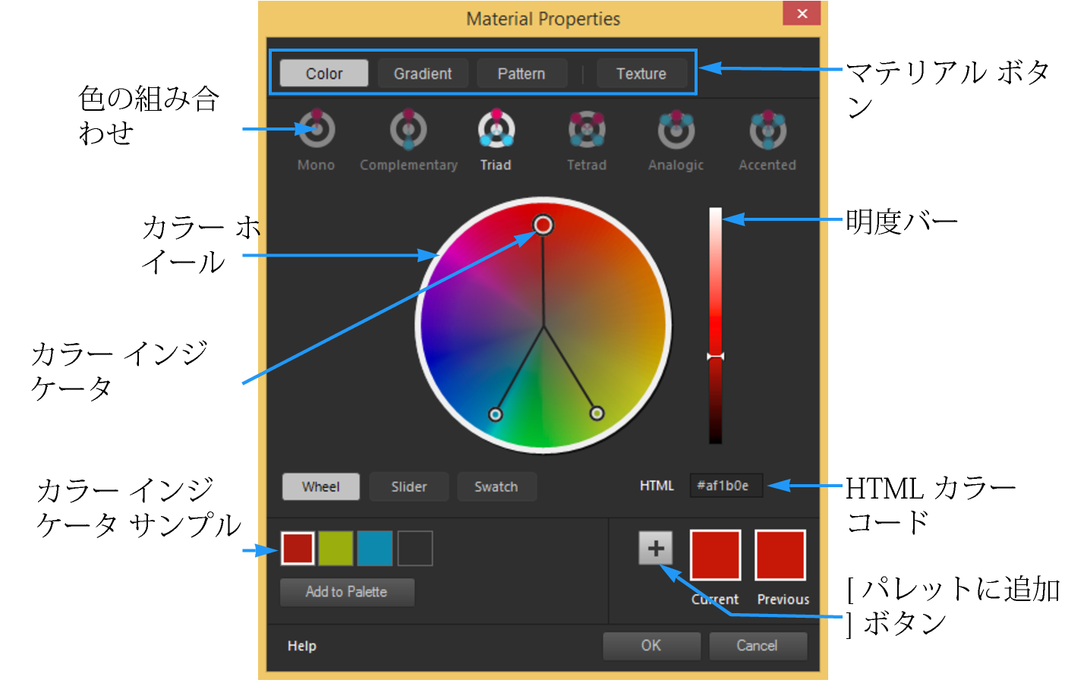
Task: Switch to the Color material tab
Action: [324, 74]
